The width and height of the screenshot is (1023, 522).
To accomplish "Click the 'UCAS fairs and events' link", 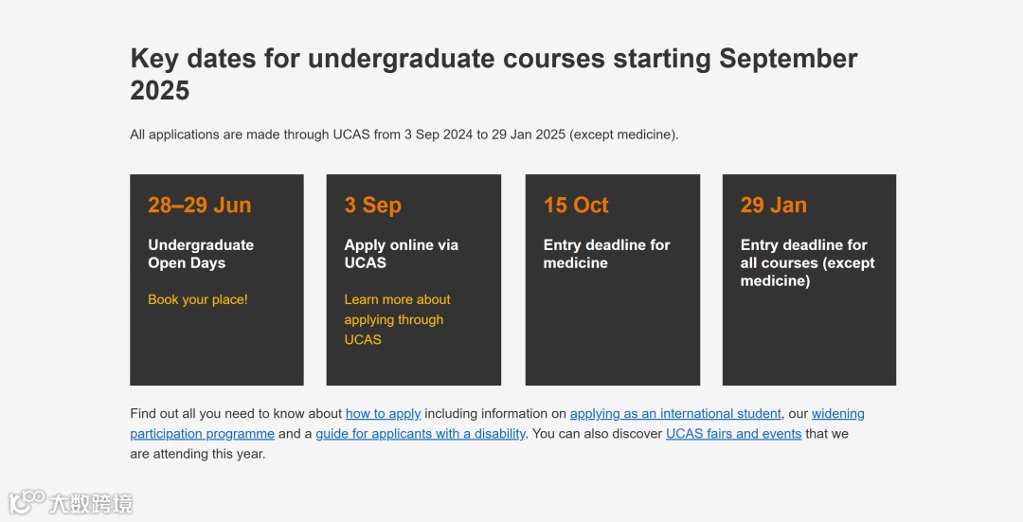I will tap(733, 434).
